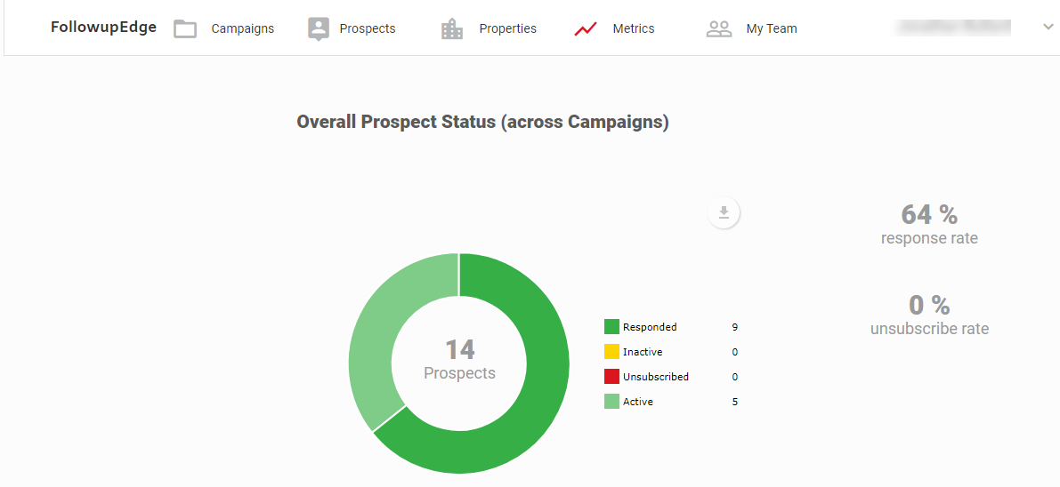The width and height of the screenshot is (1060, 487).
Task: Click the Responded green legend swatch
Action: pyautogui.click(x=611, y=327)
